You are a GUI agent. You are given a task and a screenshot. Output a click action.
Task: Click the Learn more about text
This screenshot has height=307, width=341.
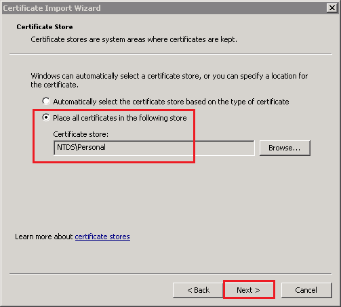[x=44, y=237]
